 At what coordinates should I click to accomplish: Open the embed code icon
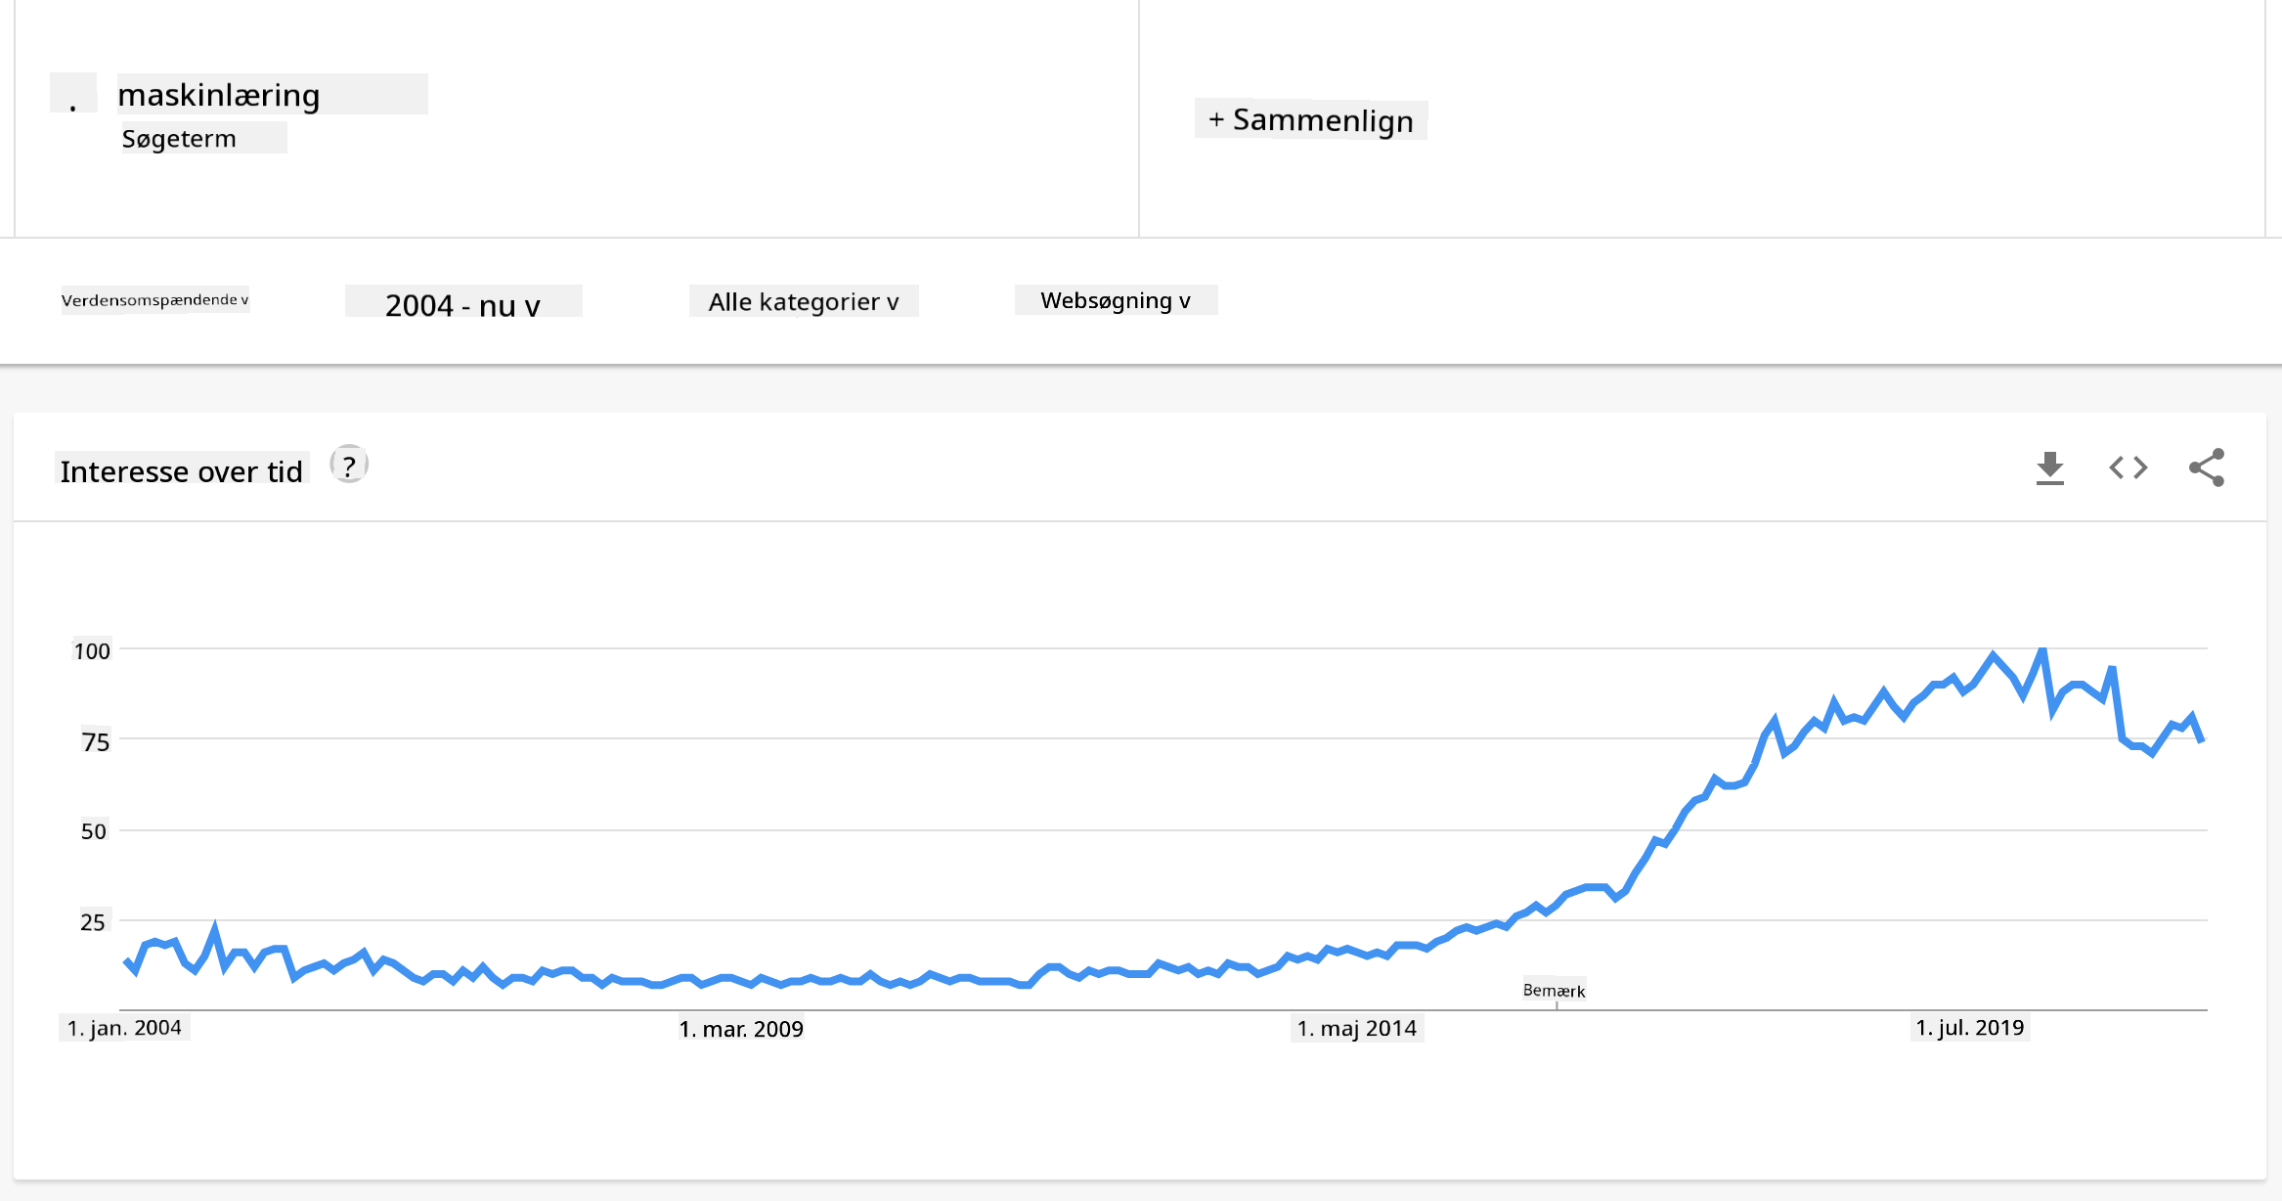(2128, 467)
